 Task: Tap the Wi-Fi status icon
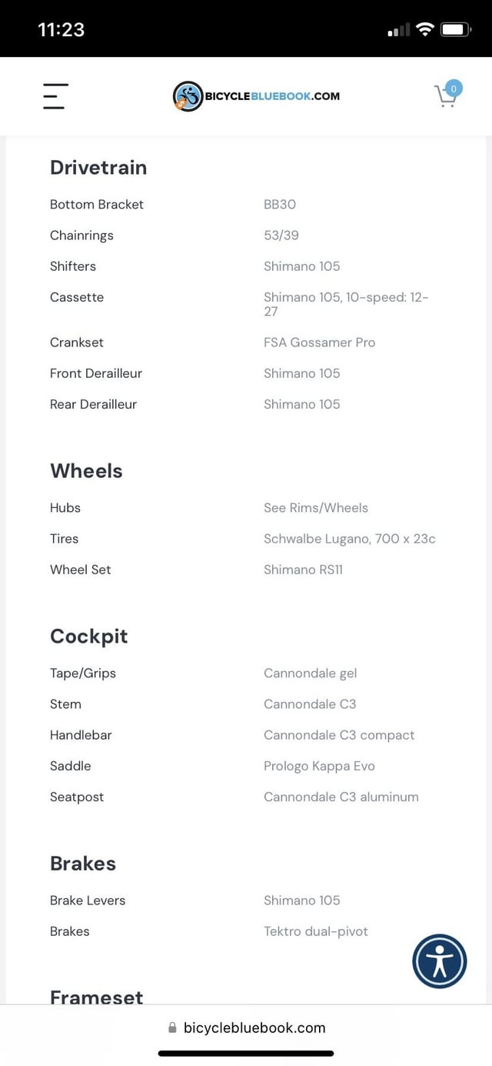pyautogui.click(x=424, y=30)
